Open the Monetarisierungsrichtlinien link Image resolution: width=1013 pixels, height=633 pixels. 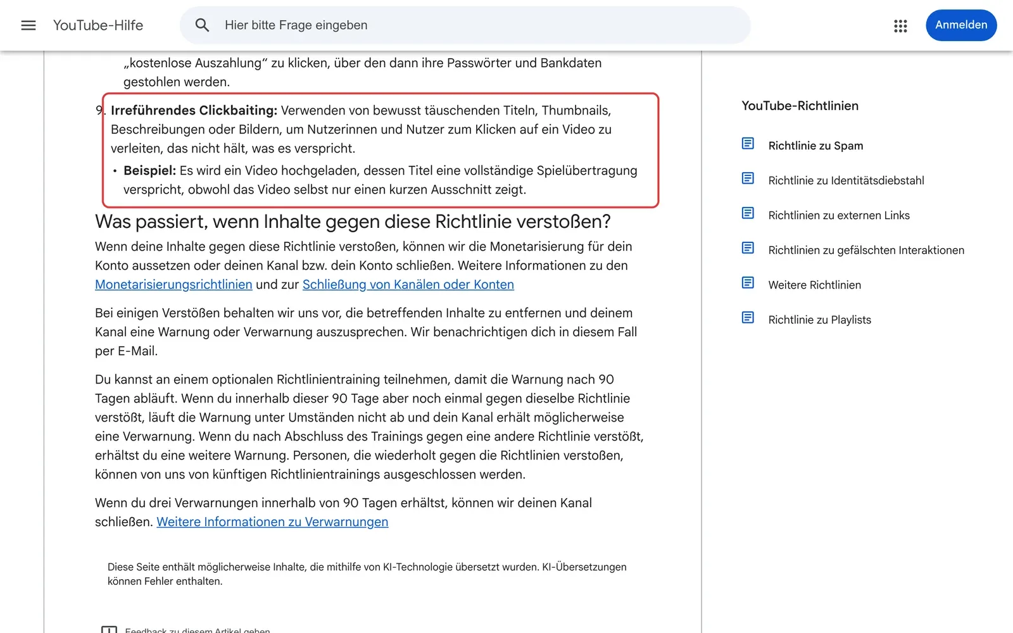pyautogui.click(x=173, y=285)
